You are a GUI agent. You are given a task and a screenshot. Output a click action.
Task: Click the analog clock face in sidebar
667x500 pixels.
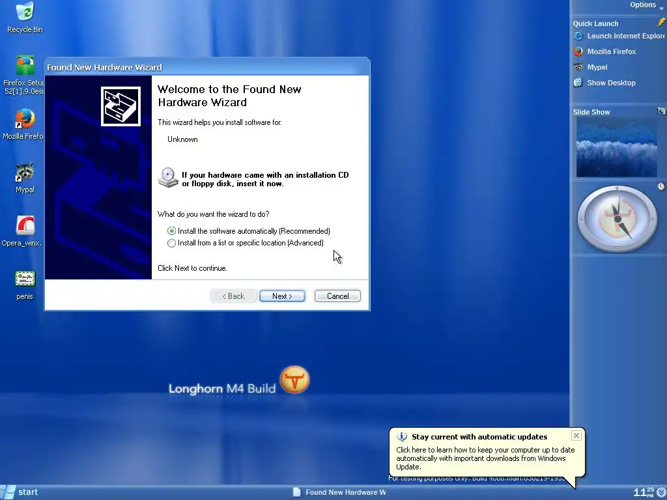[x=617, y=219]
